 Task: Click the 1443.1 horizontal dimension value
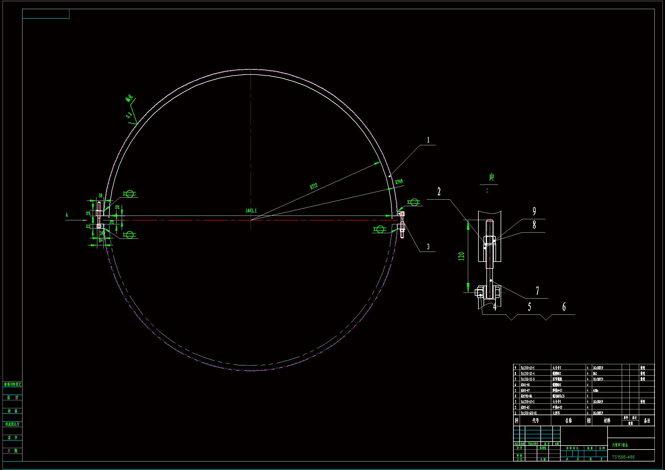click(x=251, y=210)
